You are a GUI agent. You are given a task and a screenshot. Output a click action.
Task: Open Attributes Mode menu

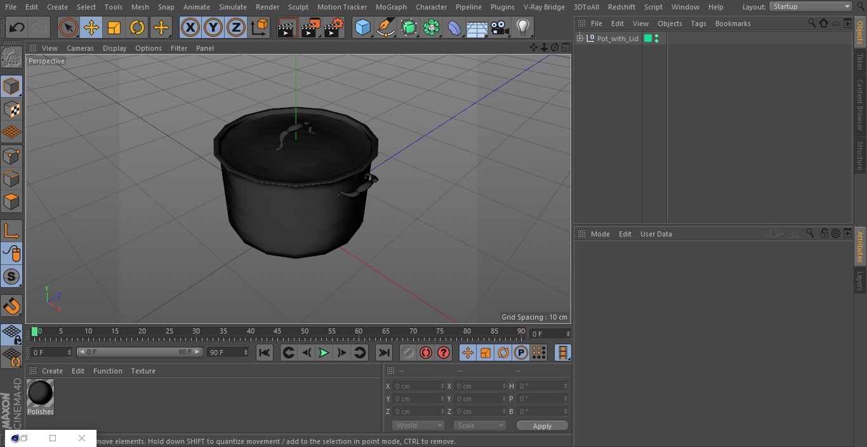pyautogui.click(x=600, y=234)
